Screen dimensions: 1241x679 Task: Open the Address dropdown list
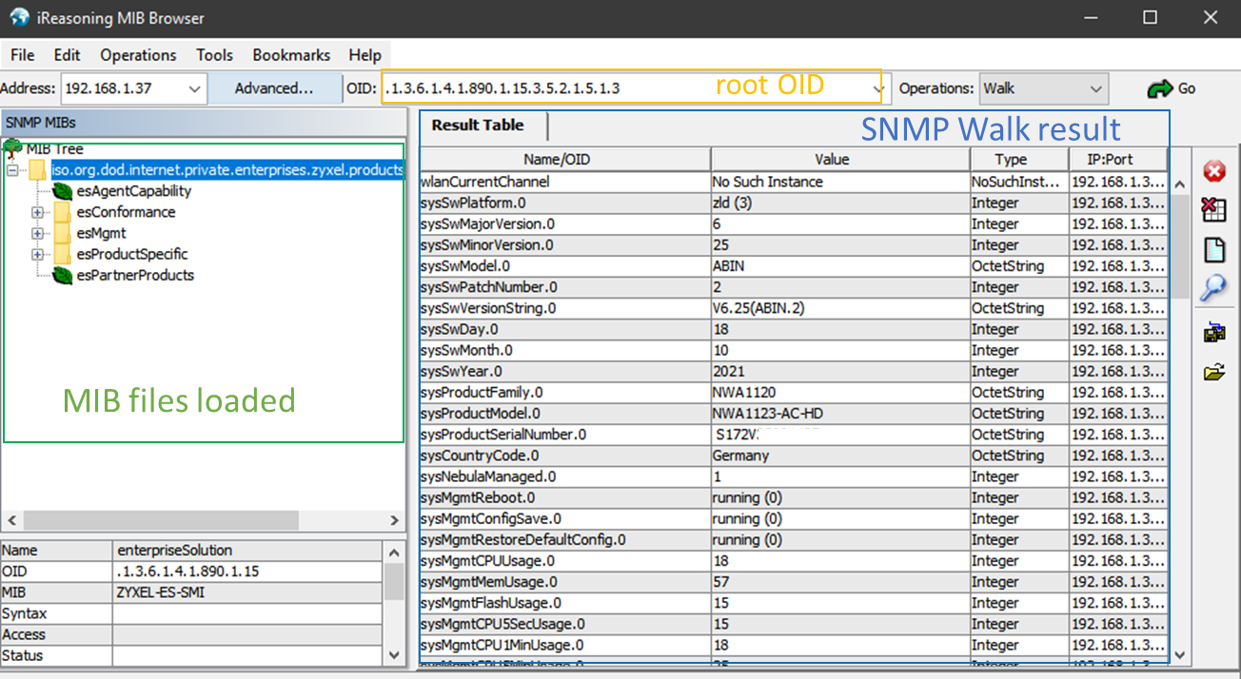pos(195,88)
